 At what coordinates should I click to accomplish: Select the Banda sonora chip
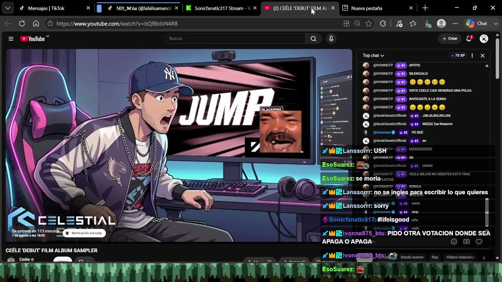tap(412, 257)
